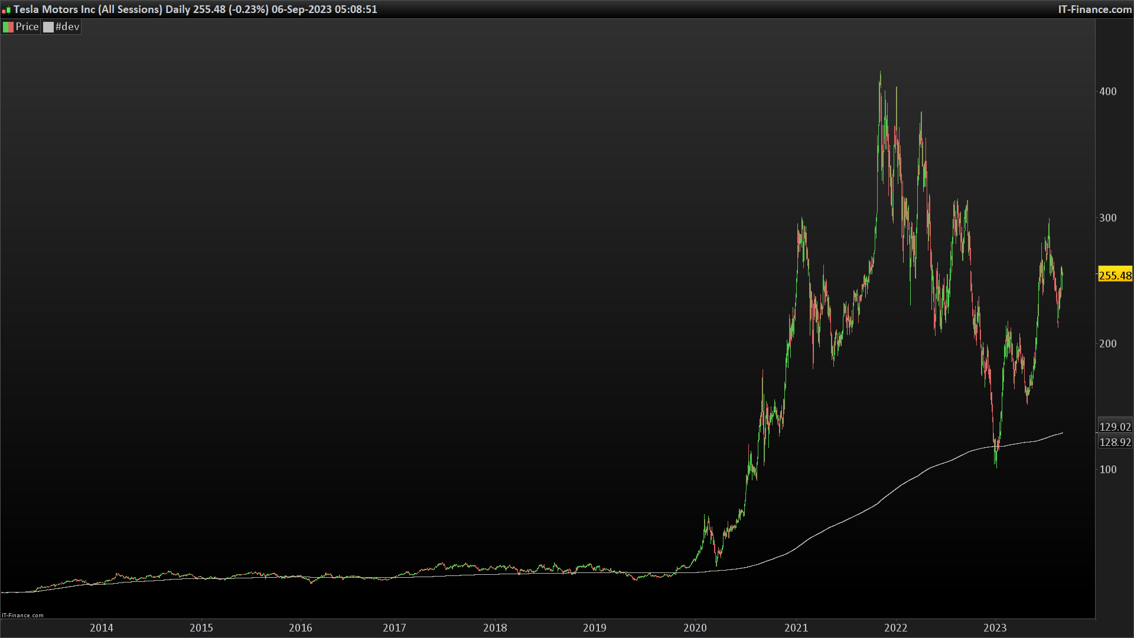The image size is (1134, 638).
Task: Click the candlestick chart icon in title
Action: point(6,9)
